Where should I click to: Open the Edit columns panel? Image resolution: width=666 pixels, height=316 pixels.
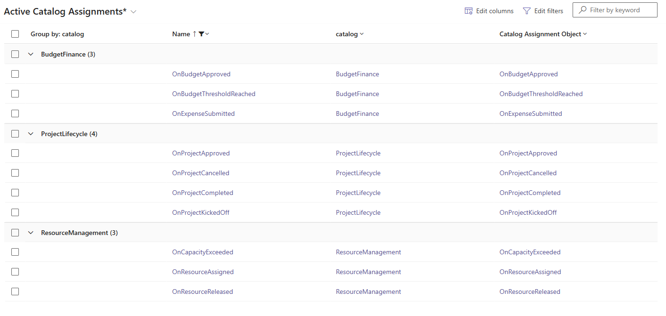[489, 10]
